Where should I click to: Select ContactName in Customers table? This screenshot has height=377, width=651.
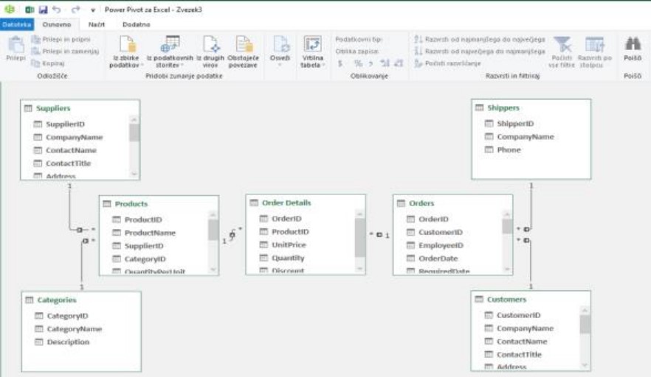click(522, 342)
